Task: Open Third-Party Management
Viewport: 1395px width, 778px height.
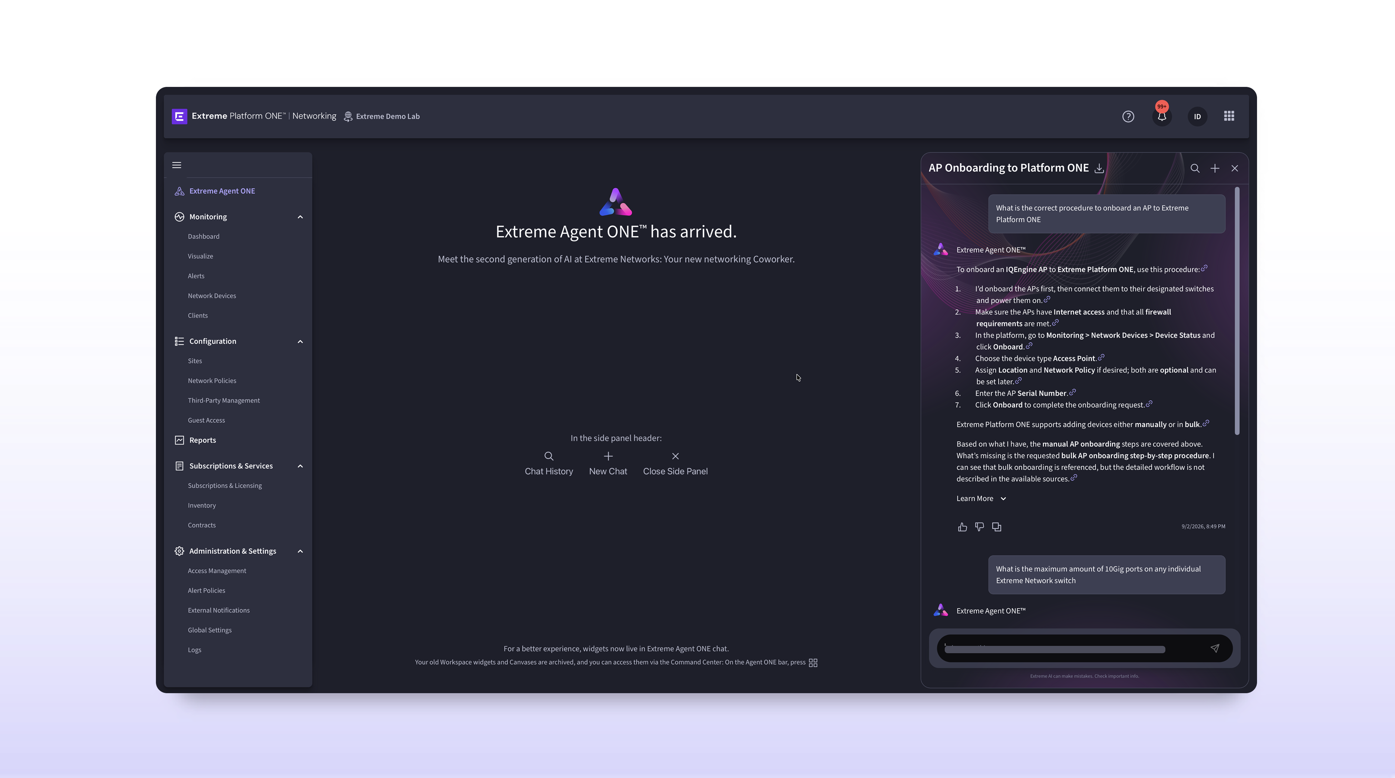Action: point(224,401)
